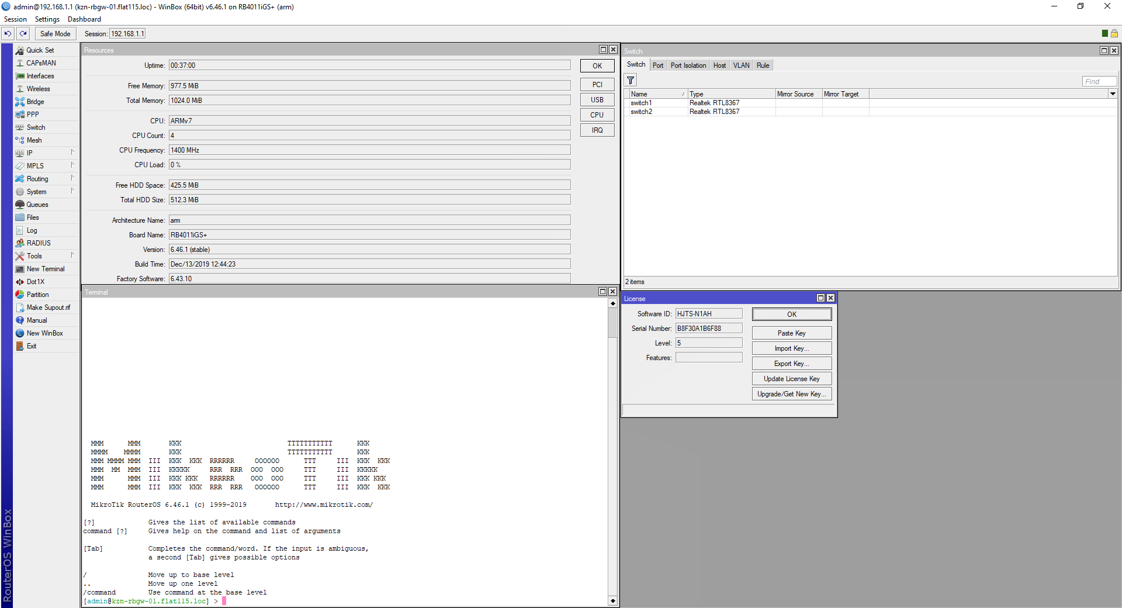Image resolution: width=1122 pixels, height=608 pixels.
Task: Click the Terminal scrollbar down arrow
Action: [x=612, y=600]
